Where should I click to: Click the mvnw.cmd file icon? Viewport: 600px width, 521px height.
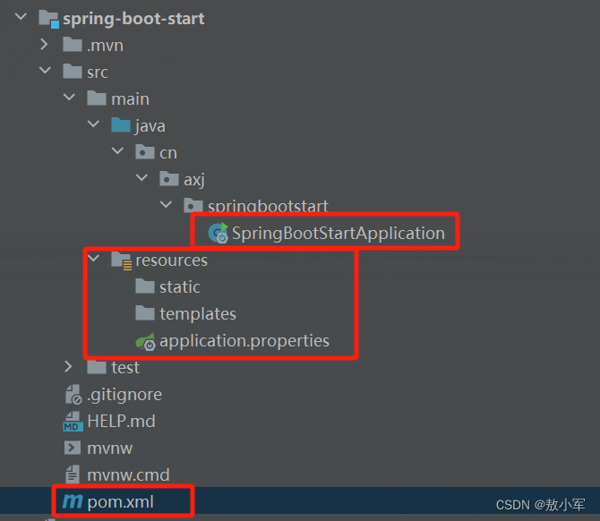coord(73,474)
